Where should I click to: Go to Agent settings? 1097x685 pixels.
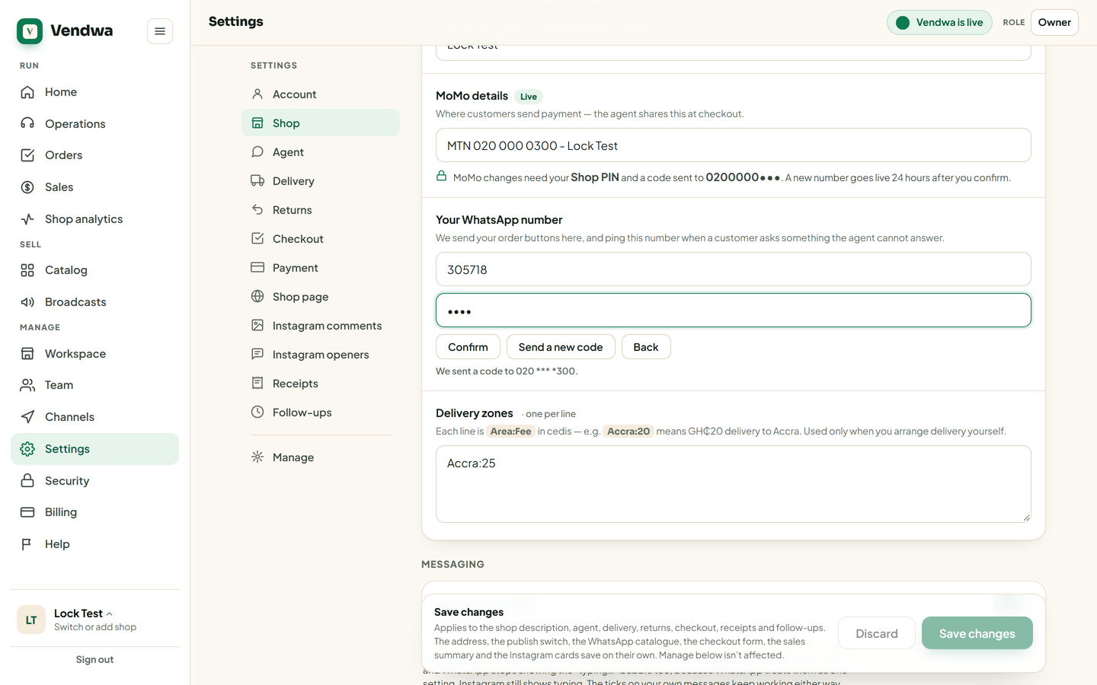point(321,152)
